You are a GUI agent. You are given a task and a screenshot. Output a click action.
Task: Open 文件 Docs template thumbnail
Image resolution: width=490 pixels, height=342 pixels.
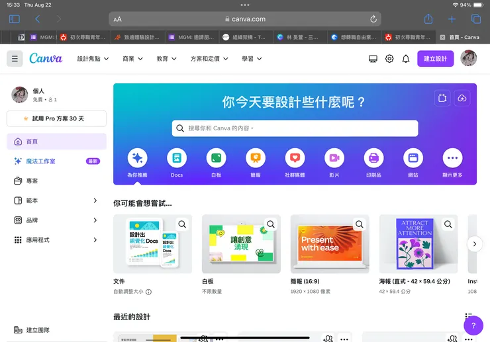[153, 244]
